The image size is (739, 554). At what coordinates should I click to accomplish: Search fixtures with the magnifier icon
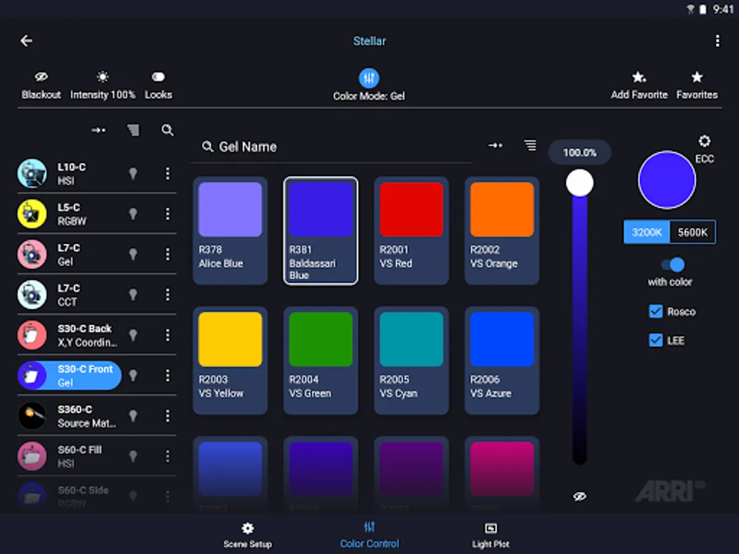click(x=168, y=130)
